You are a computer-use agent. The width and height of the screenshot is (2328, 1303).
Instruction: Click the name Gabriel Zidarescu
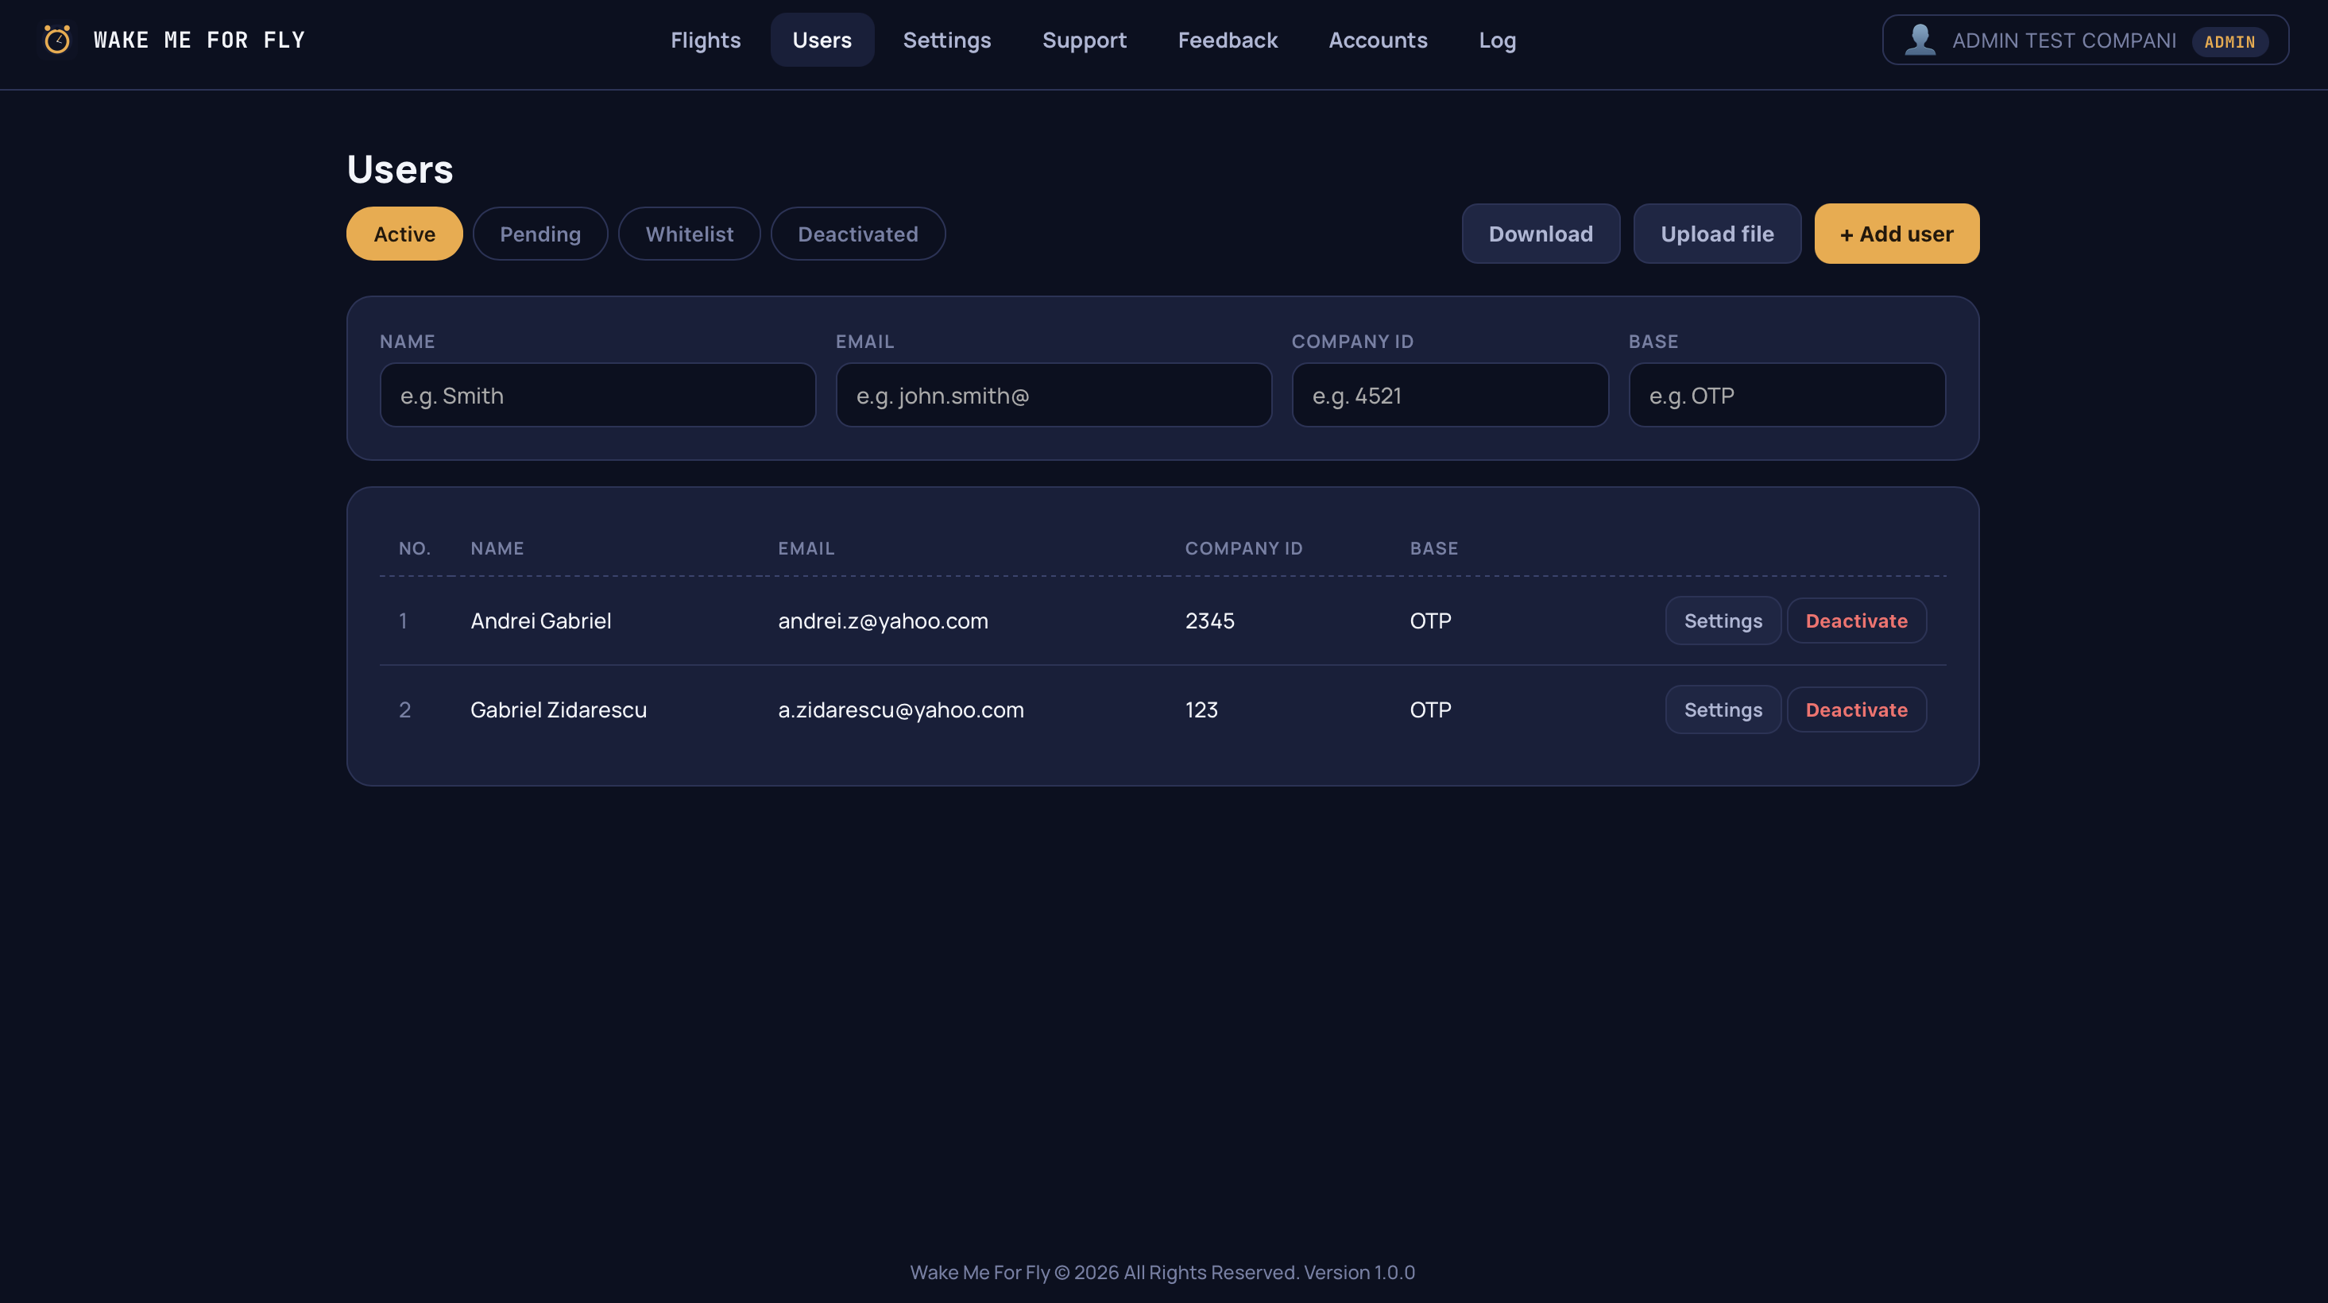559,709
